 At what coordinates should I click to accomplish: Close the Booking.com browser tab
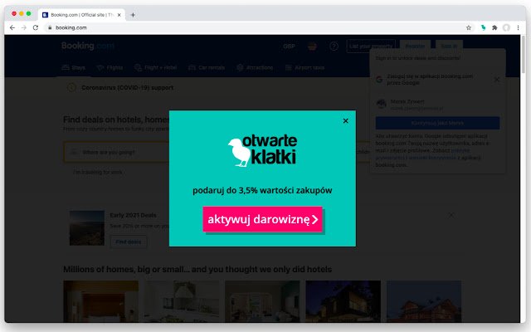[x=119, y=15]
